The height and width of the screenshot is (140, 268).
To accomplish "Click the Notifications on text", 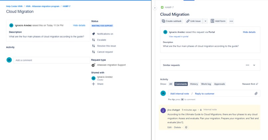I will pos(105,34).
